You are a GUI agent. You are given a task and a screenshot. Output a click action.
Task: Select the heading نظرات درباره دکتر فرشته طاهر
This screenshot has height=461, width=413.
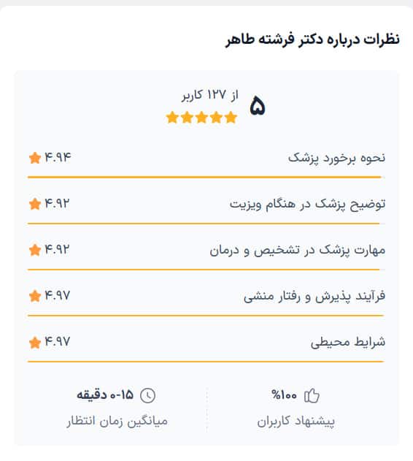313,39
